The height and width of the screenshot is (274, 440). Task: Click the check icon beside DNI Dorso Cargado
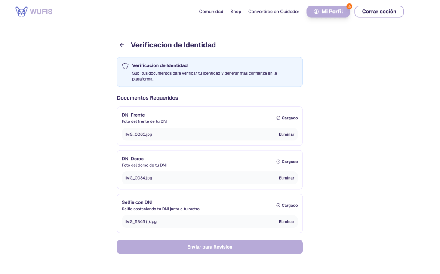[278, 162]
